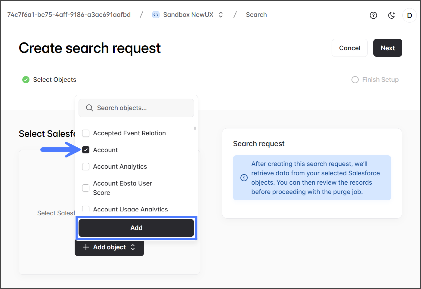Image resolution: width=421 pixels, height=289 pixels.
Task: Expand the Sandbox NewUX environment switcher
Action: coord(221,15)
